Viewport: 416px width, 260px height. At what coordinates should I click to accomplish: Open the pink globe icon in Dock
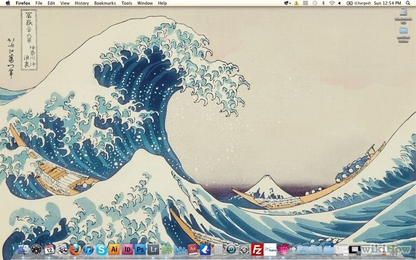coord(283,249)
